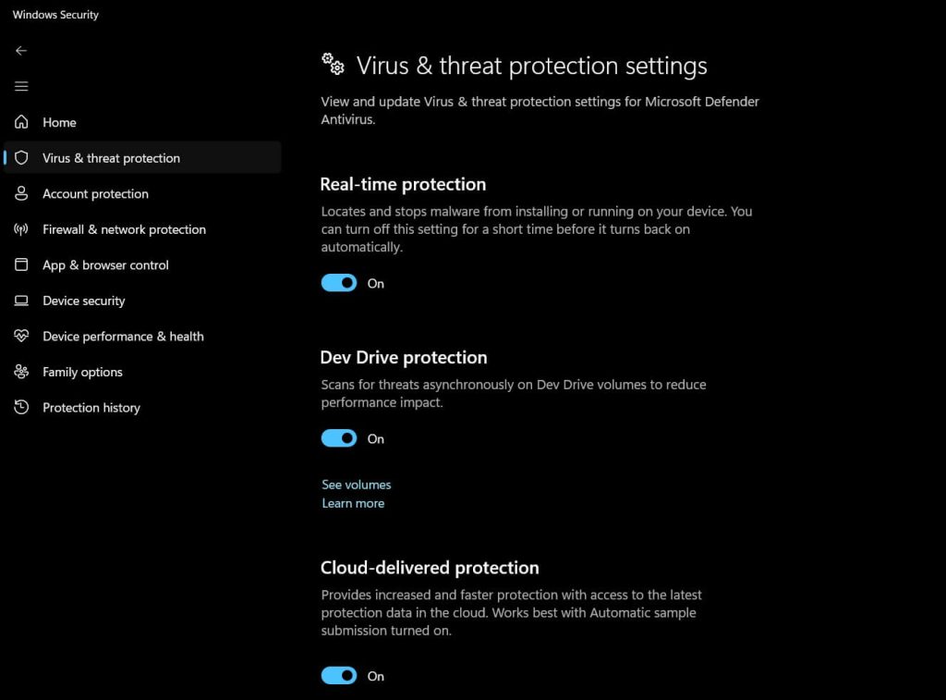Select the App & browser control icon

click(20, 264)
